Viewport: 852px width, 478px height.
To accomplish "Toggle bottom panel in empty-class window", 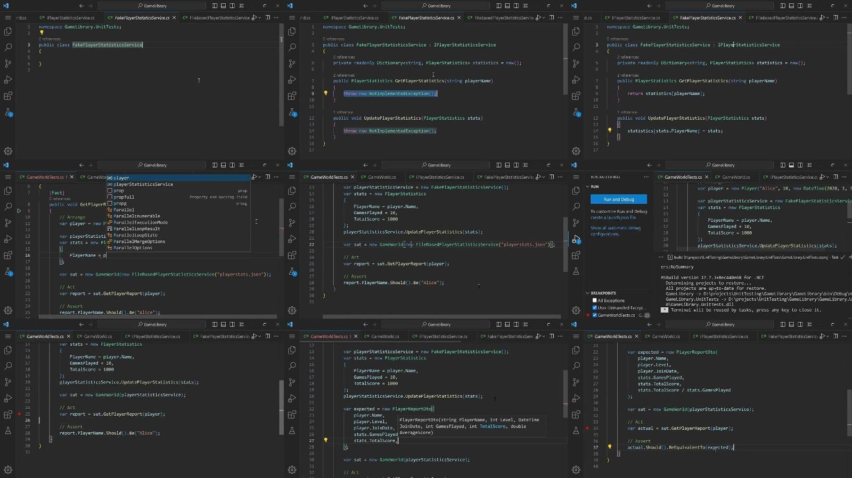I will click(224, 6).
